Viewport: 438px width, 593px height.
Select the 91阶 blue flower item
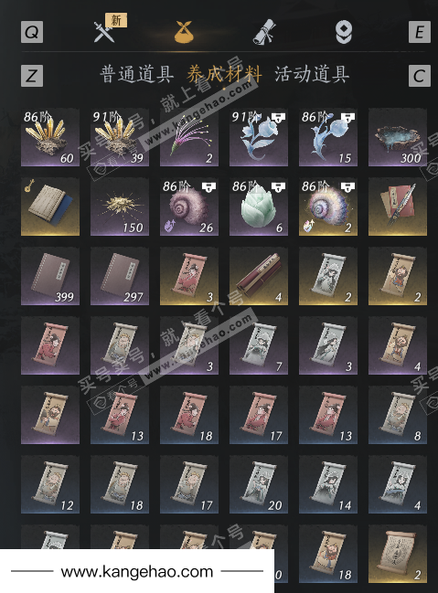pos(259,137)
